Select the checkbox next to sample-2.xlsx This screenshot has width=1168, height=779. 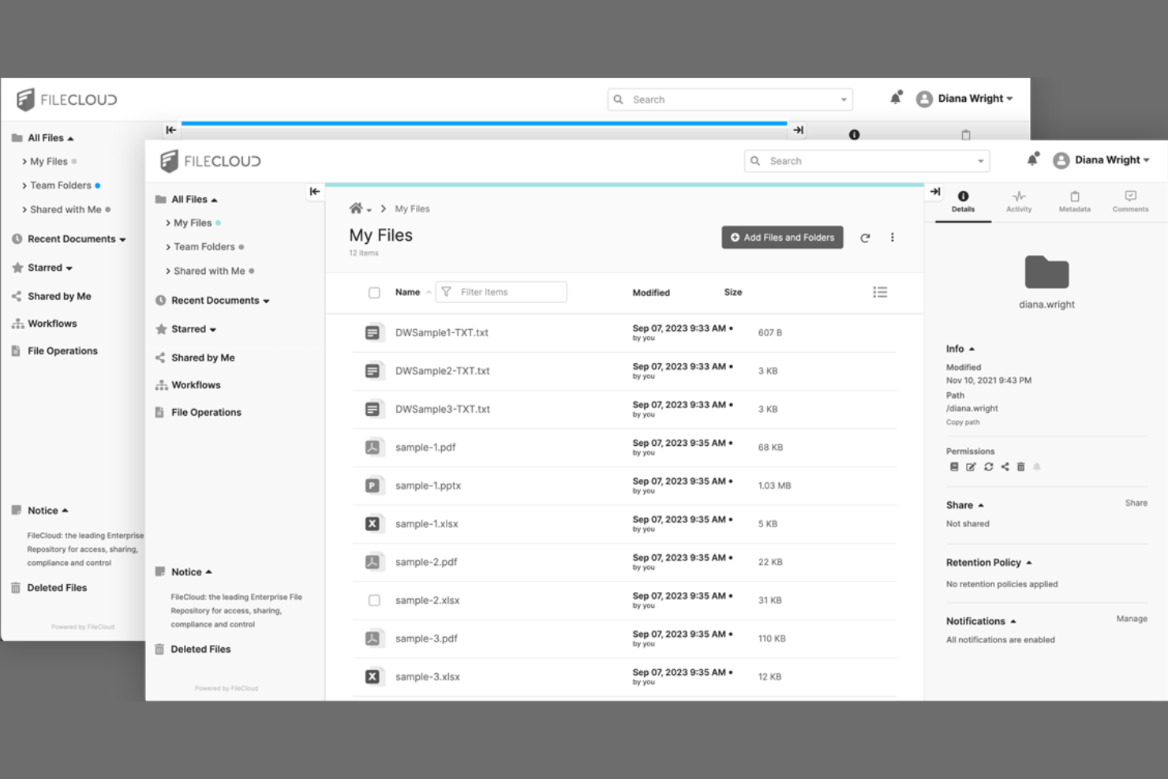tap(374, 600)
